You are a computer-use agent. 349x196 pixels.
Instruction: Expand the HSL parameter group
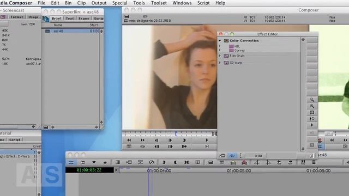pyautogui.click(x=220, y=46)
